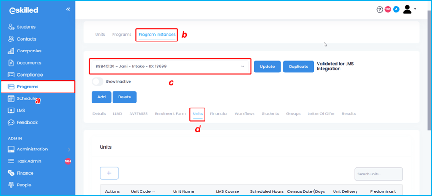Click the Documents icon in sidebar
432x196 pixels.
click(11, 63)
